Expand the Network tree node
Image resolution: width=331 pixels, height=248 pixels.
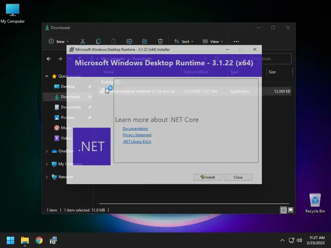pyautogui.click(x=47, y=177)
